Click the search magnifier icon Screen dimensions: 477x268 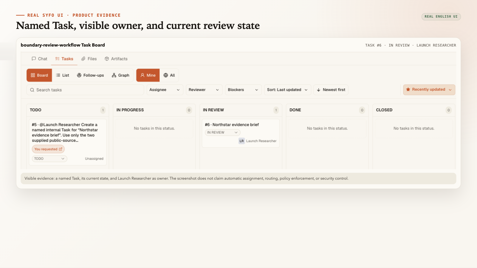(32, 90)
